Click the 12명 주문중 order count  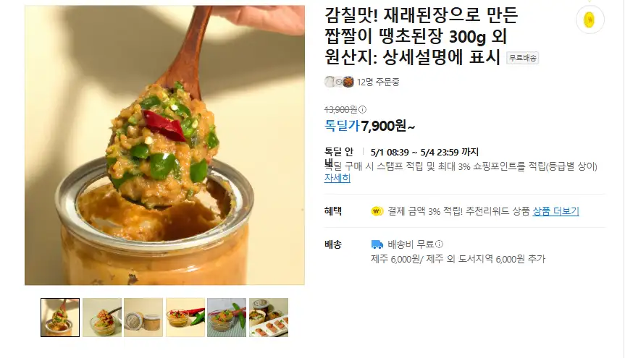(x=378, y=82)
